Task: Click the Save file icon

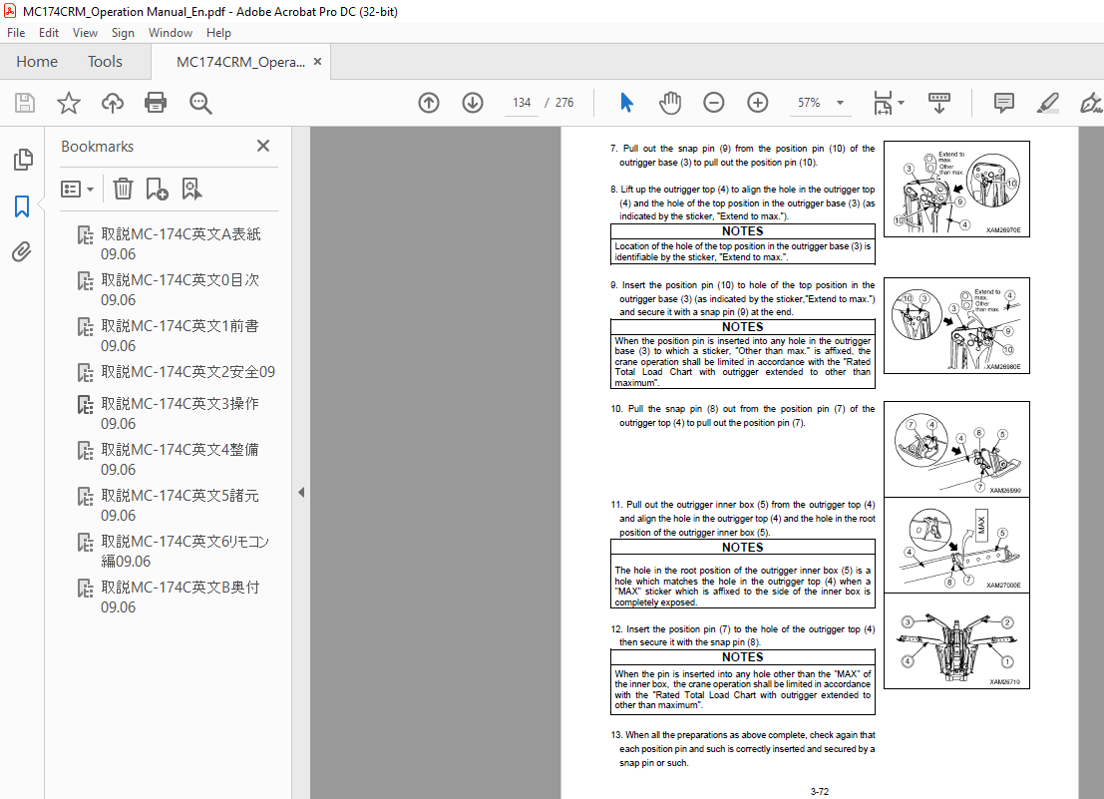Action: point(25,103)
